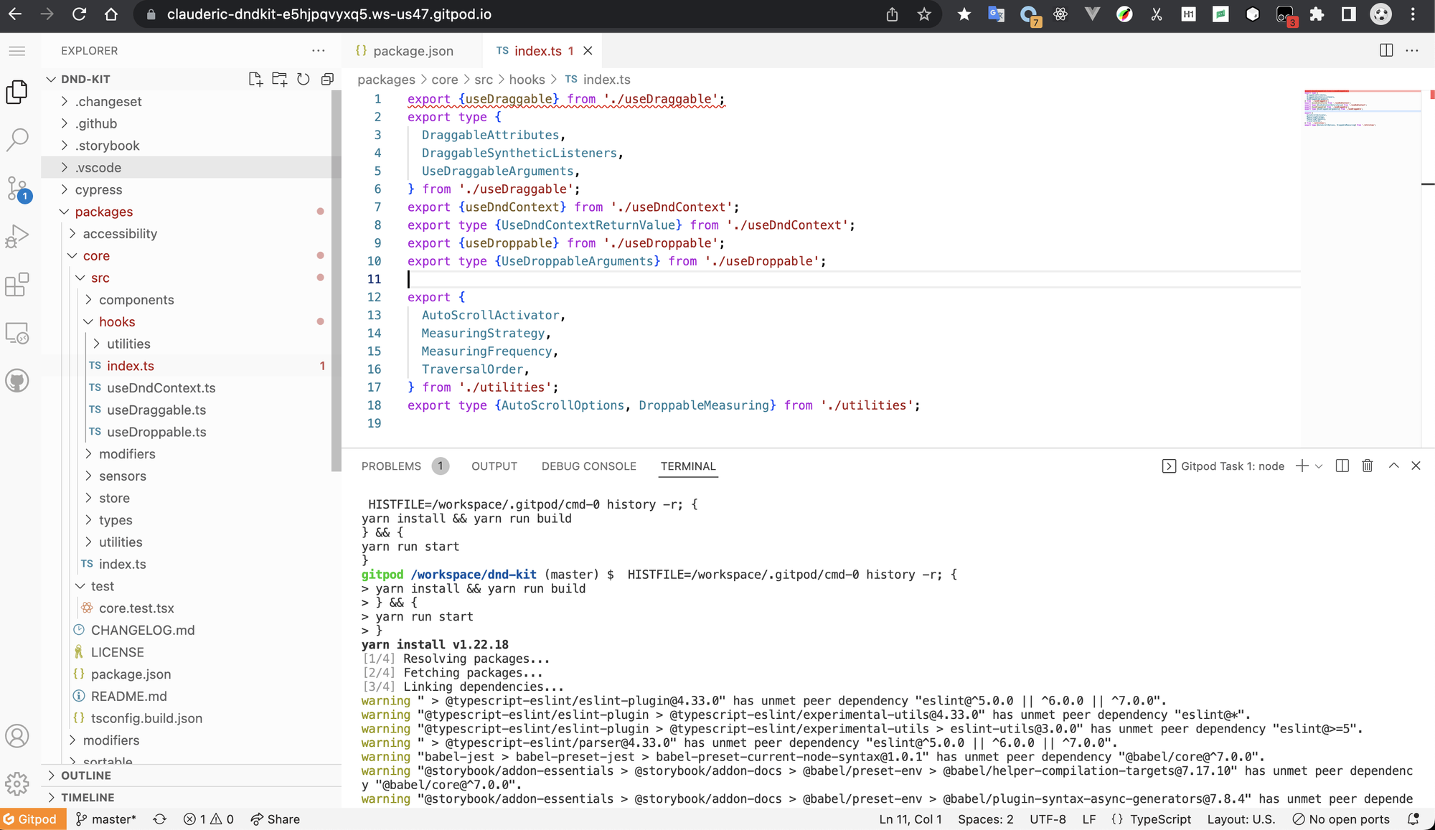Viewport: 1435px width, 830px height.
Task: Open useDndContext.ts in file tree
Action: tap(161, 388)
